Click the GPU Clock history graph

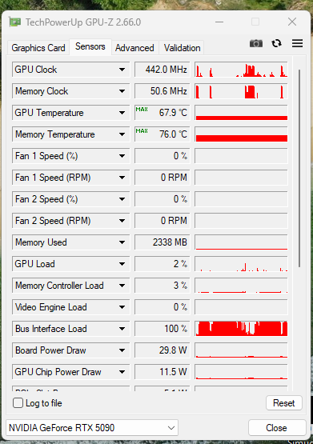pos(241,70)
